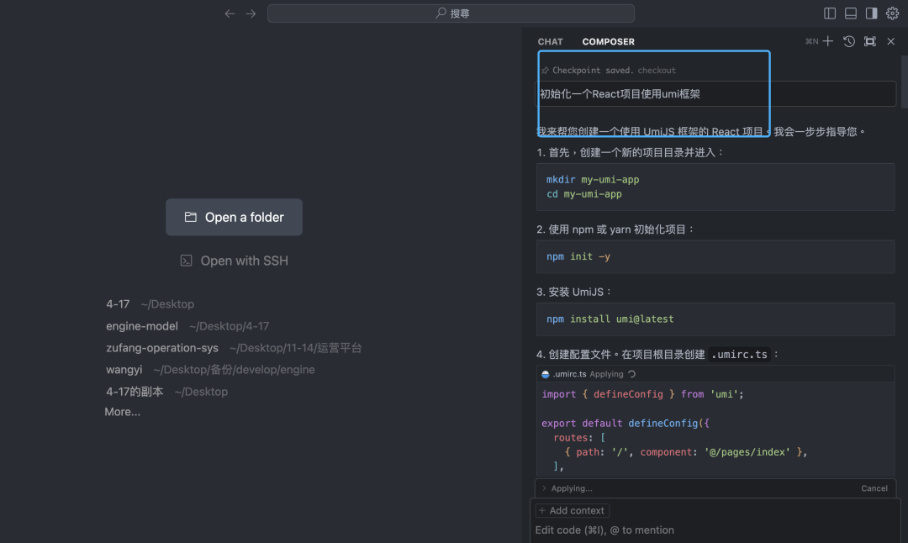The height and width of the screenshot is (543, 908).
Task: Click the .umirc.ts file icon
Action: [545, 375]
